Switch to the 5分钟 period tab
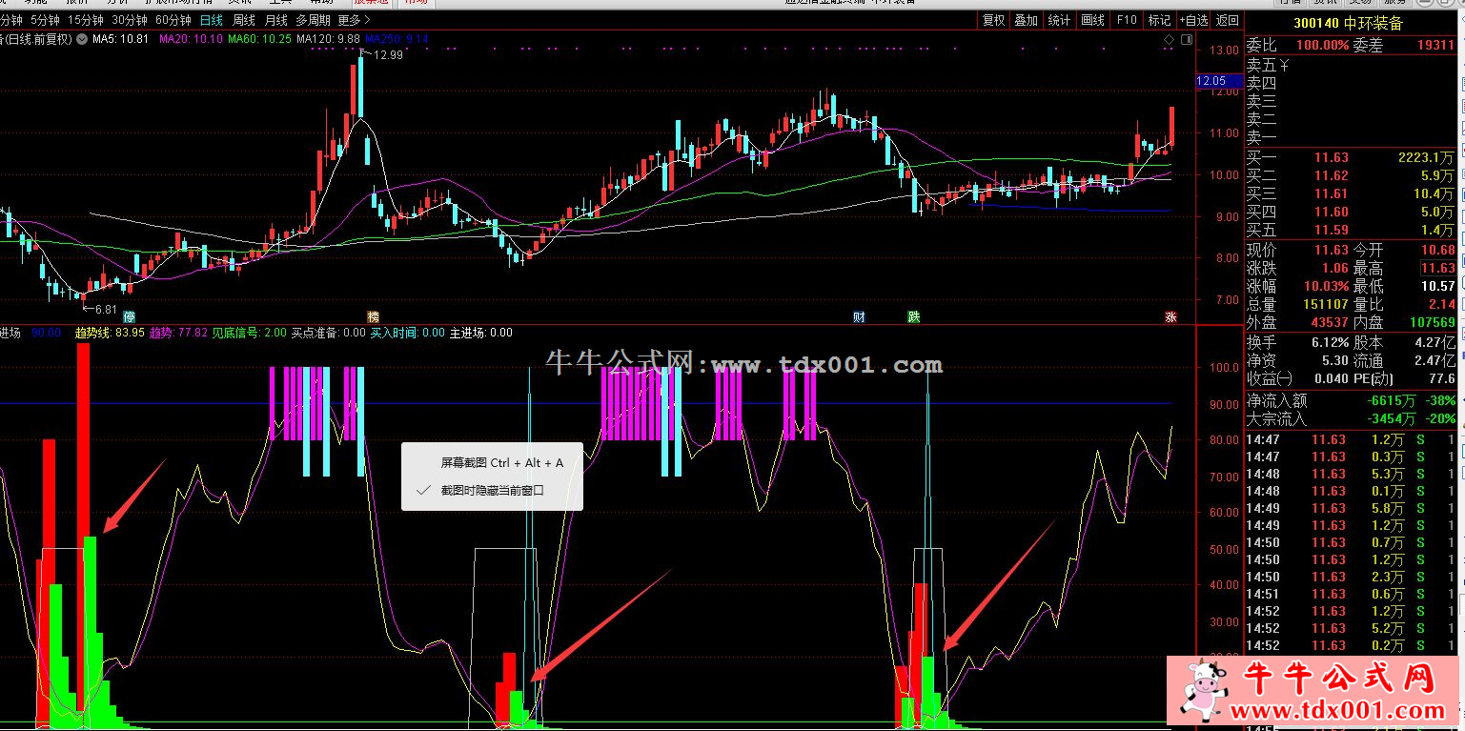The width and height of the screenshot is (1465, 731). pyautogui.click(x=44, y=19)
